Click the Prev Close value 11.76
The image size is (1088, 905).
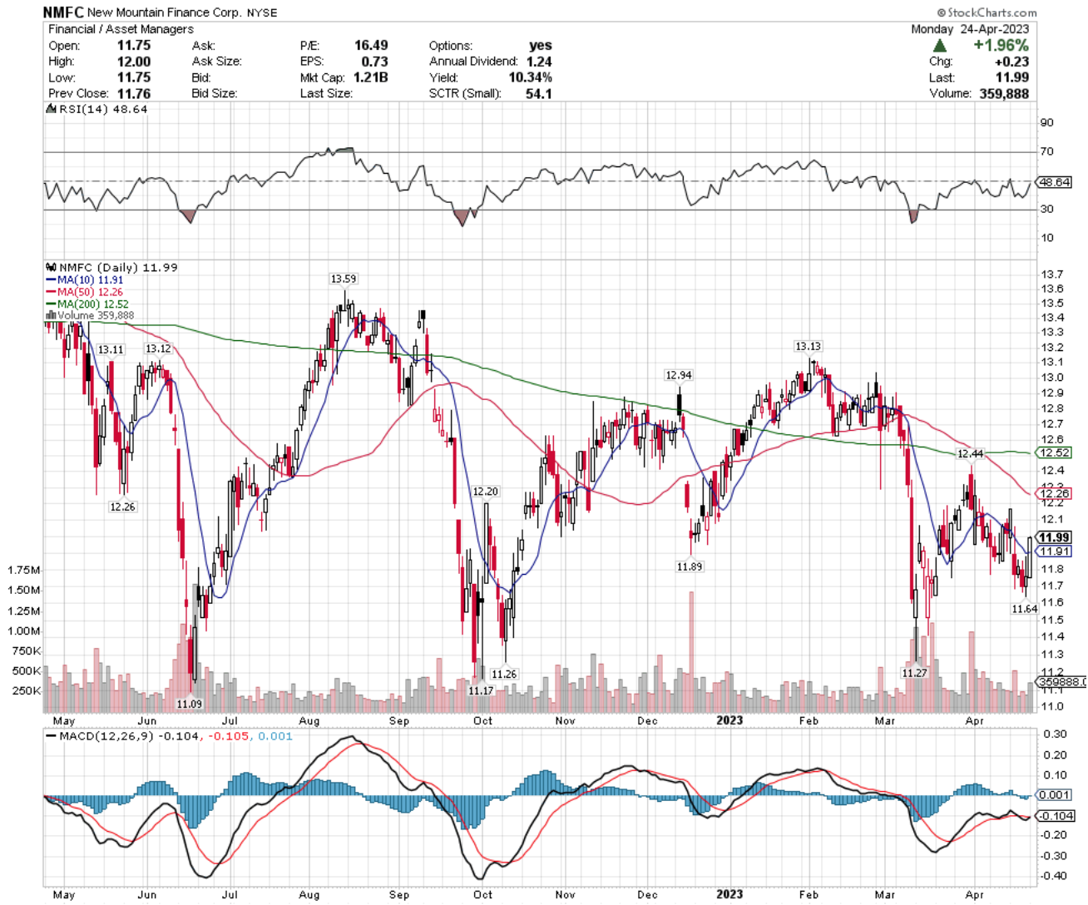tap(134, 93)
